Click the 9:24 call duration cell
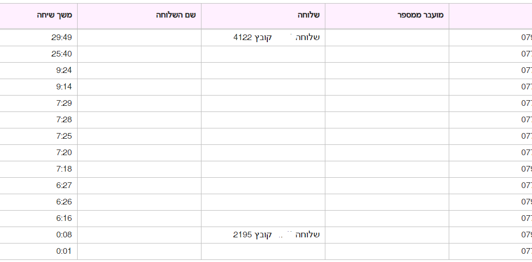This screenshot has height=262, width=532. (x=64, y=70)
